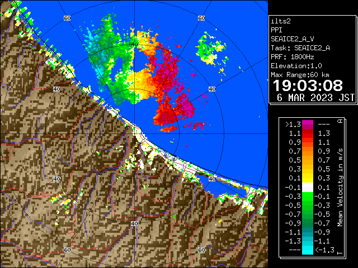Image resolution: width=358 pixels, height=268 pixels.
Task: Click the white near-zero velocity swatch
Action: pos(308,188)
